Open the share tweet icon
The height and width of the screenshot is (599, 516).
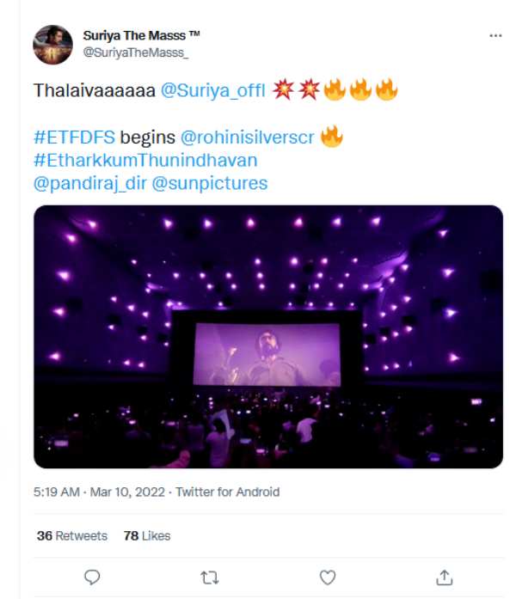pos(444,577)
